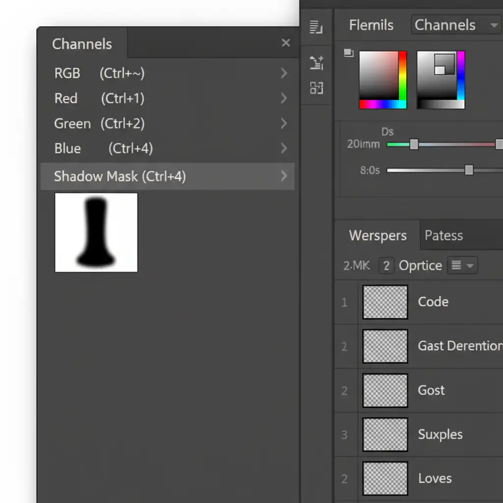Open the dropdown next to Oprtice
The width and height of the screenshot is (503, 503).
[x=462, y=266]
